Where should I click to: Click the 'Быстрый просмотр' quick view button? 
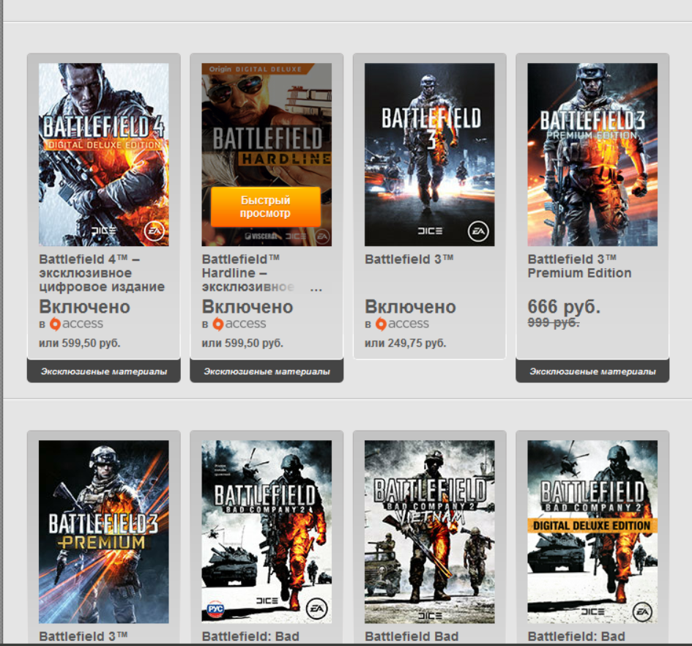[266, 207]
